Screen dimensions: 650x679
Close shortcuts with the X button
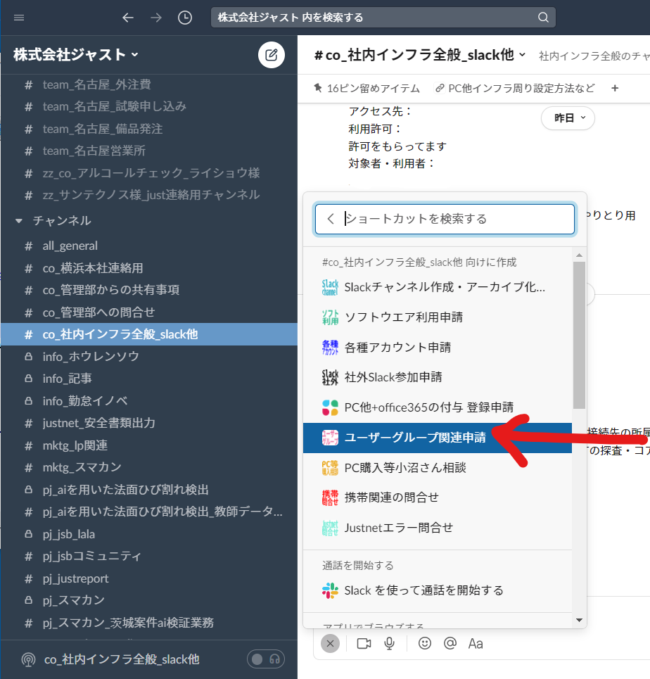[x=330, y=644]
